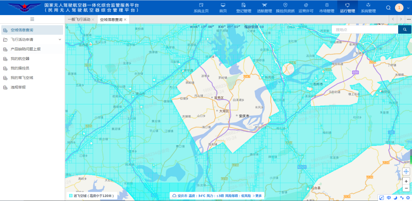Toggle 中 Chinese input mode indicator
Viewport: 412px width, 201px height.
(389, 198)
